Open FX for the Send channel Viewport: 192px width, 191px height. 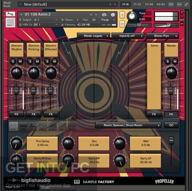click(x=154, y=114)
